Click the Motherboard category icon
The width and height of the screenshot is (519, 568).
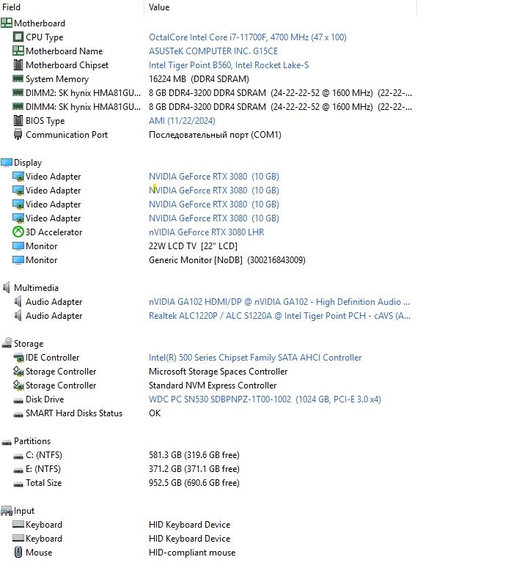7,23
